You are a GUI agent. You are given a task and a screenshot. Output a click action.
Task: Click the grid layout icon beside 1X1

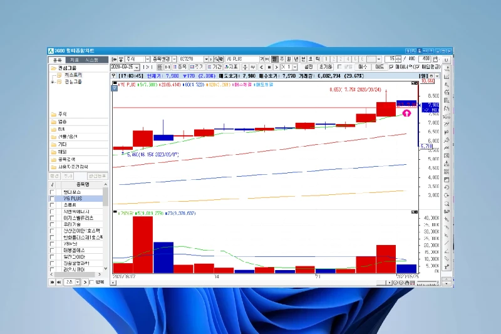coord(160,66)
